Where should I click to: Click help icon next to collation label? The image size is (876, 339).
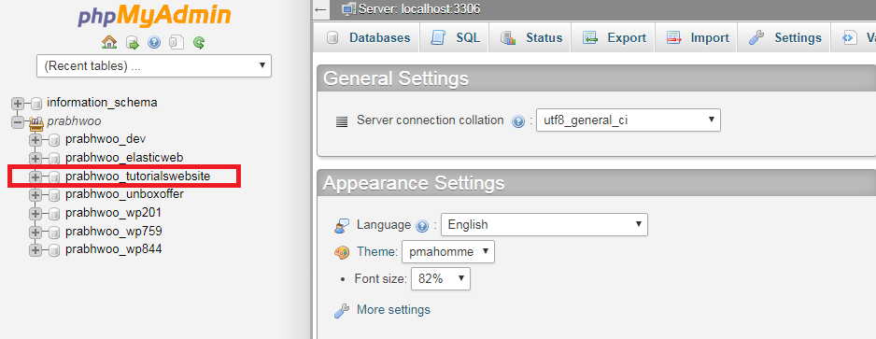pos(518,121)
